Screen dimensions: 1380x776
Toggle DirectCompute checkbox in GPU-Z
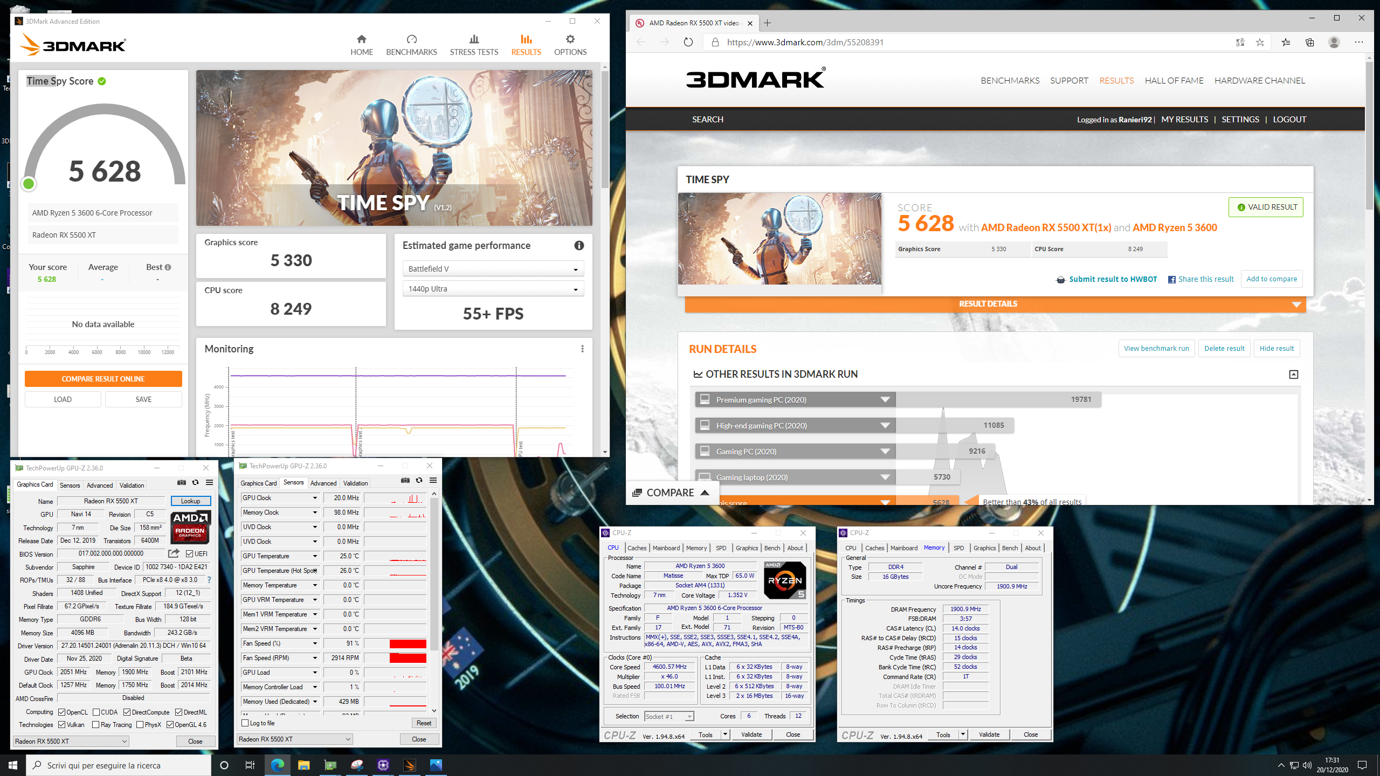127,712
